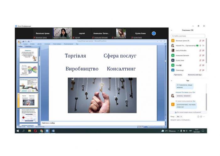Click Олександр's muted microphone icon in participants list
The width and height of the screenshot is (220, 156).
click(x=200, y=70)
